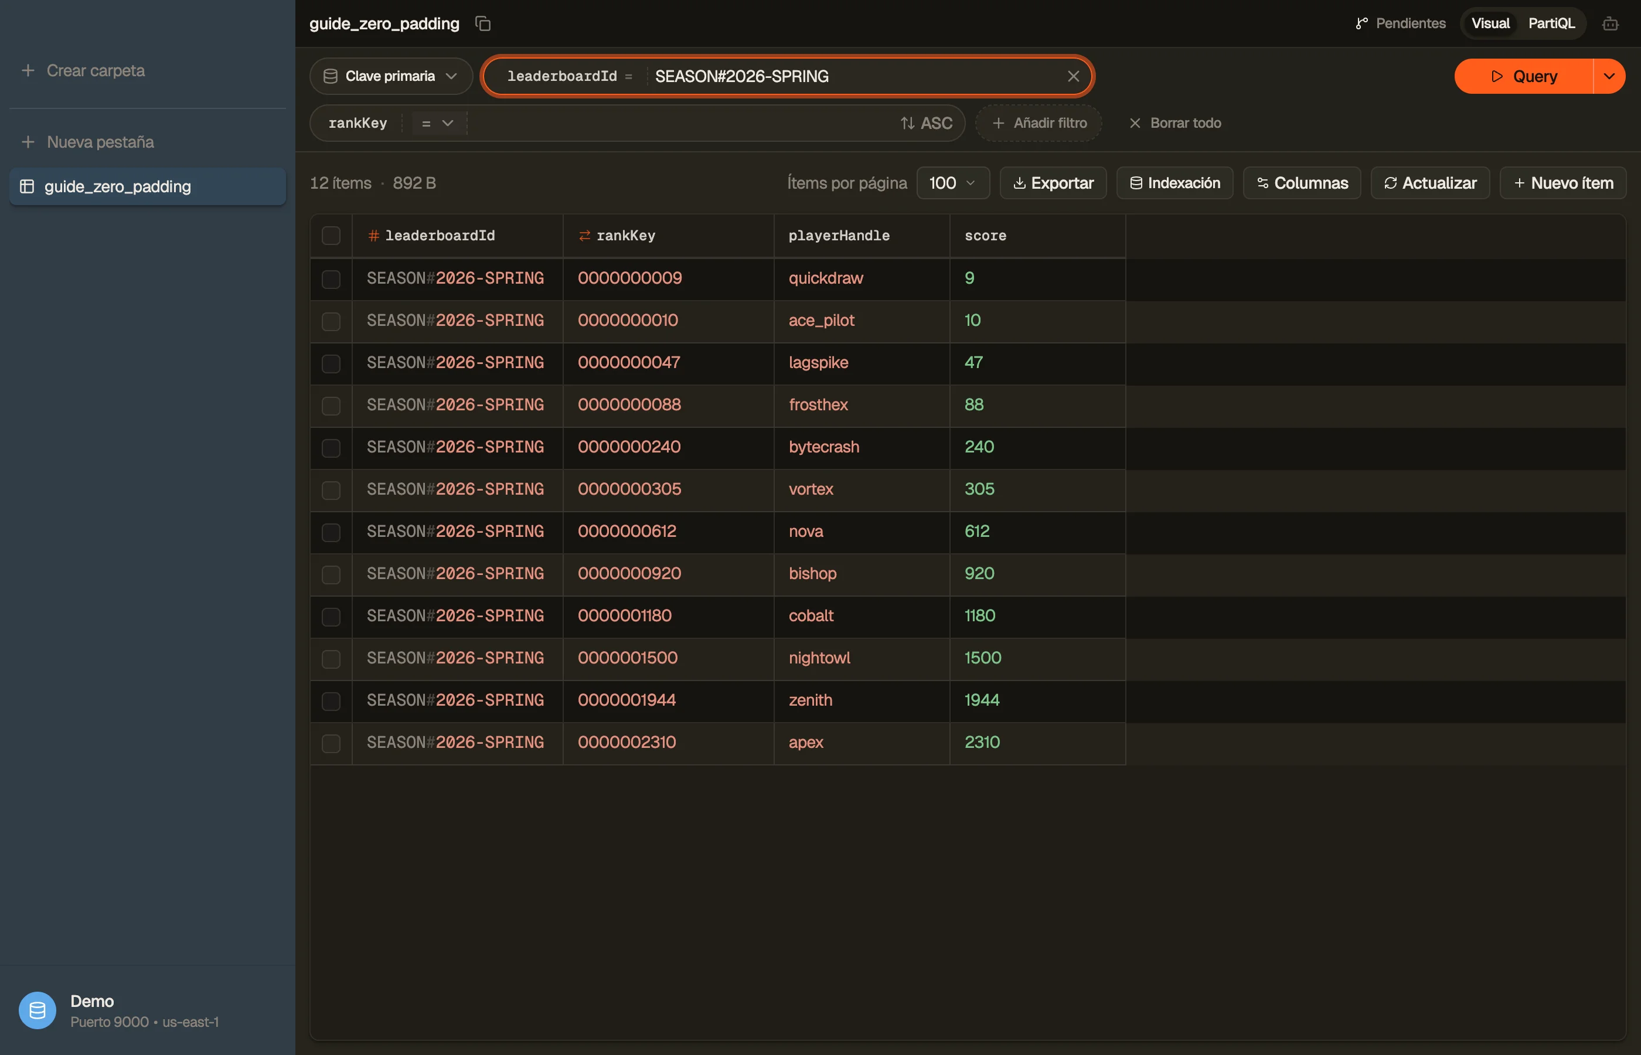
Task: Click Crear carpeta in sidebar
Action: click(83, 70)
